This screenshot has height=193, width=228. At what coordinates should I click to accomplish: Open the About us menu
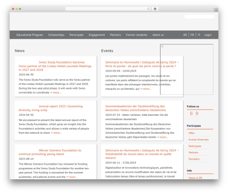(158, 35)
